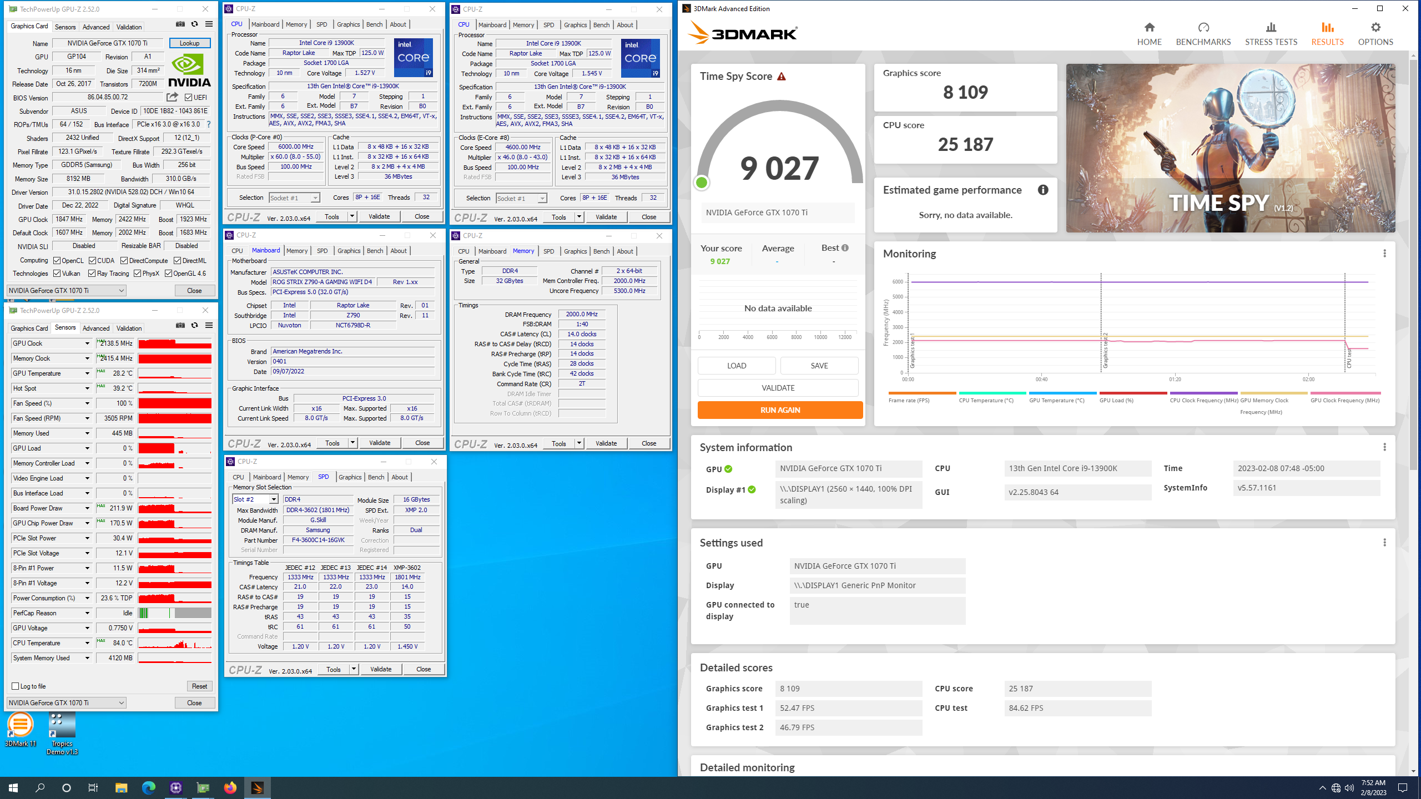Open hamburger menu in GPU-Z Sensors window

tap(209, 325)
